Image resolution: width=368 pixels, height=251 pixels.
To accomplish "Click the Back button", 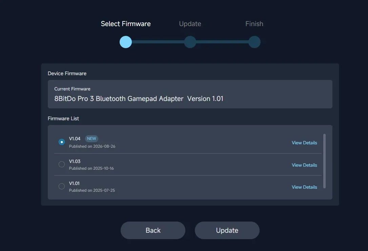I will (x=153, y=230).
